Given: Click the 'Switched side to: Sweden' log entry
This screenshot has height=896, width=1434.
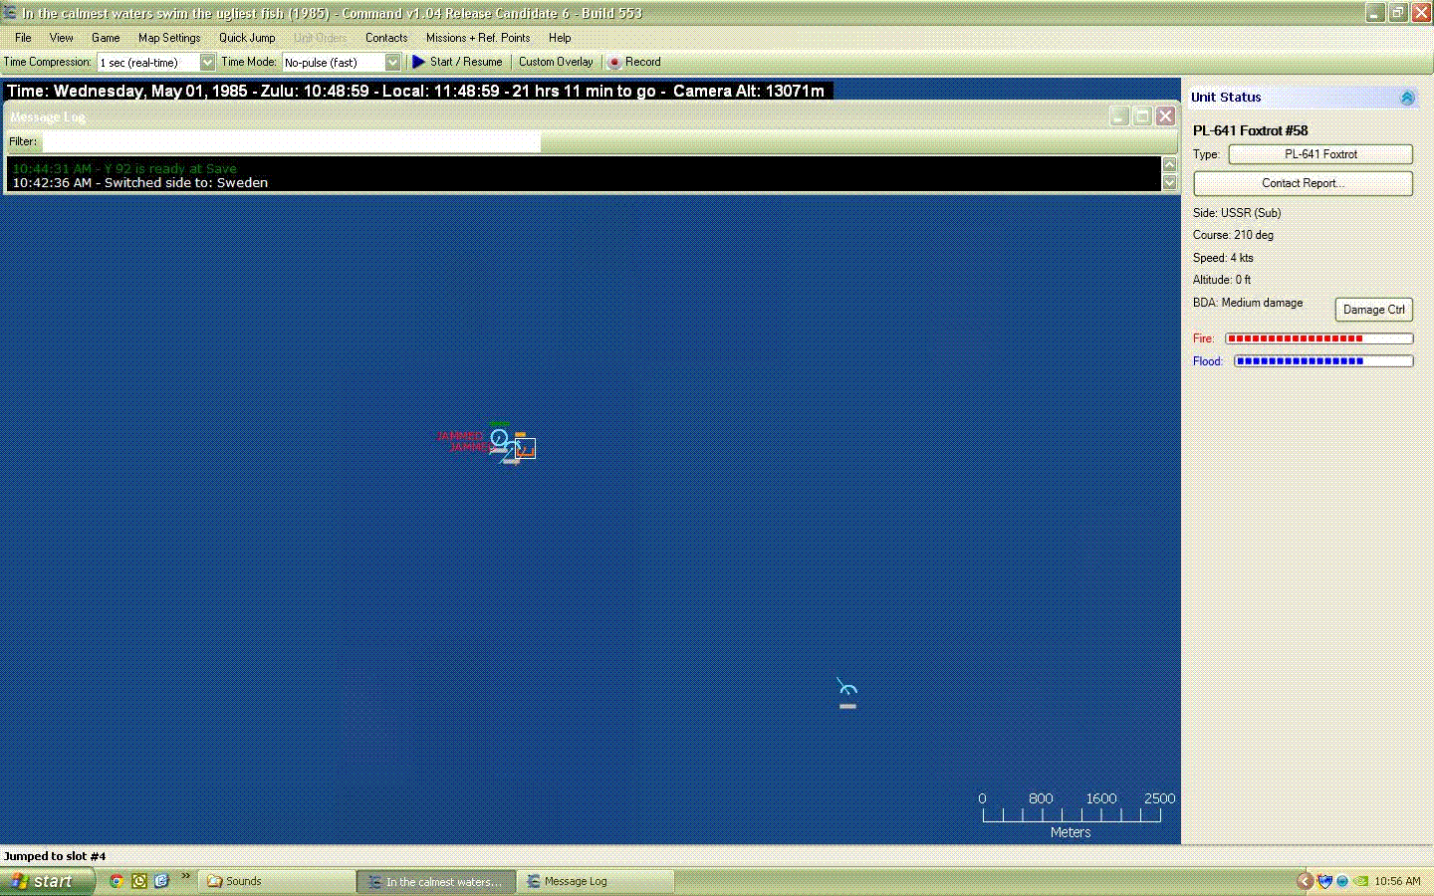Looking at the screenshot, I should coord(140,182).
